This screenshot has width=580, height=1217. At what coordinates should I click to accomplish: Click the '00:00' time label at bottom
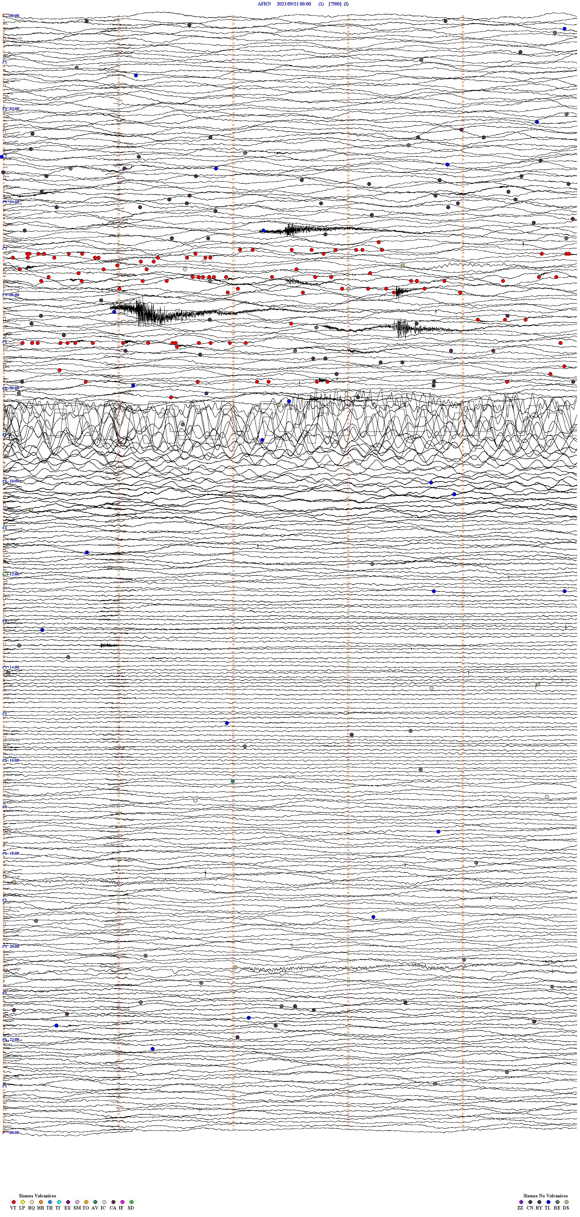(x=14, y=1132)
